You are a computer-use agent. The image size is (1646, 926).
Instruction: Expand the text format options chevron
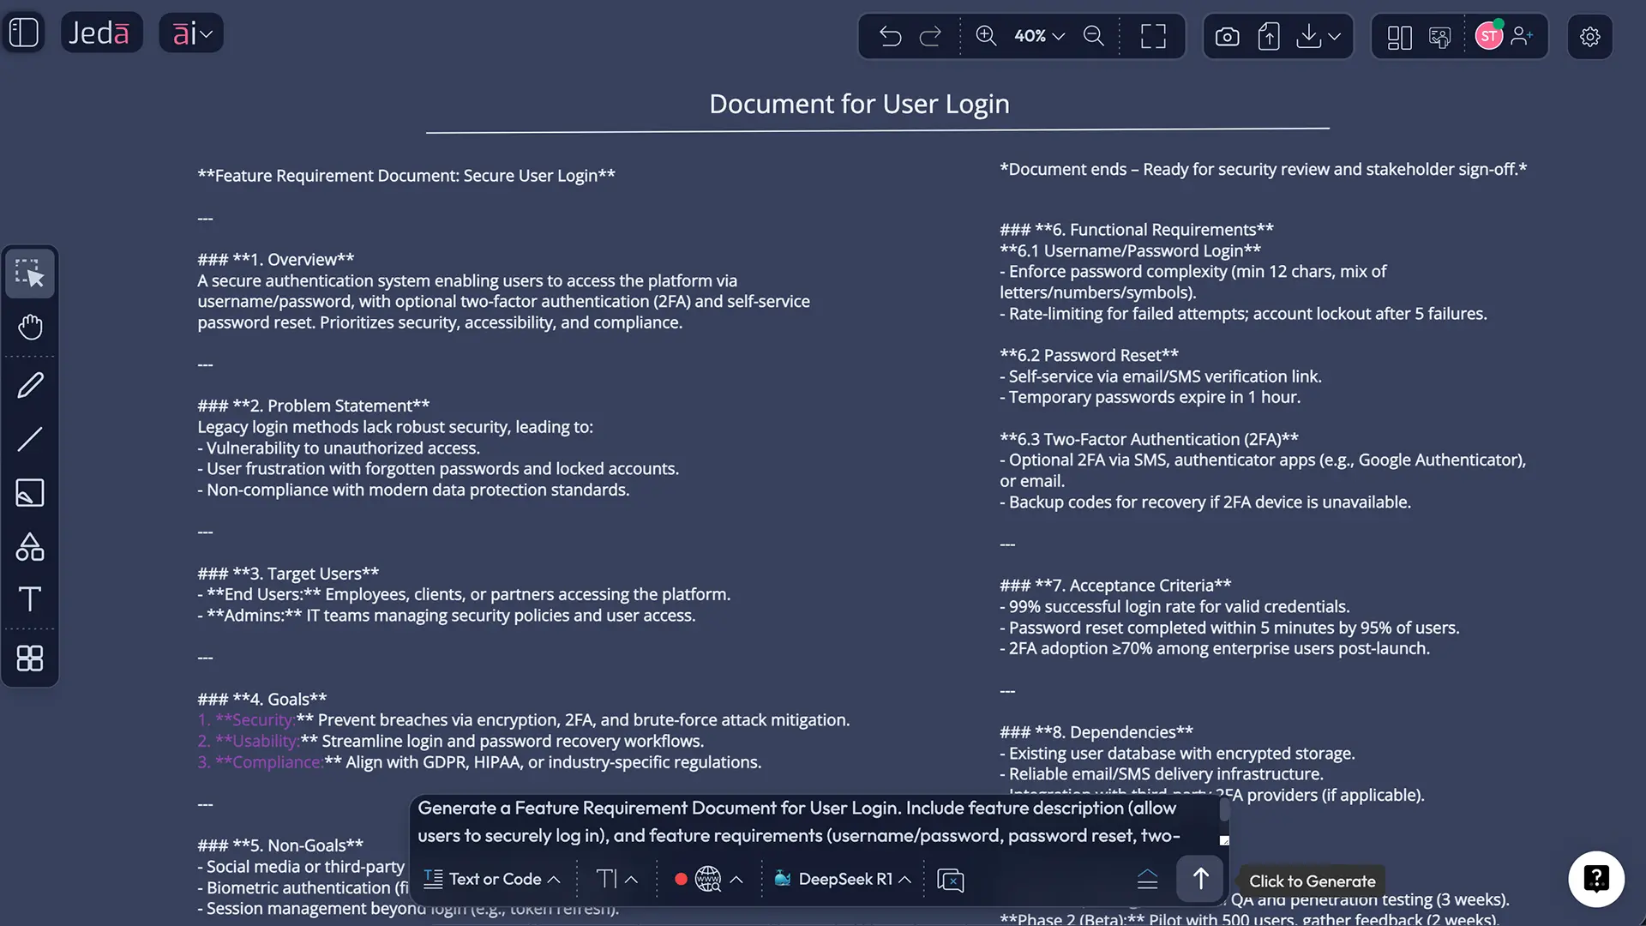coord(632,880)
